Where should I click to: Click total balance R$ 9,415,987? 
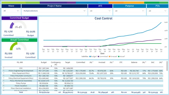[136, 92]
